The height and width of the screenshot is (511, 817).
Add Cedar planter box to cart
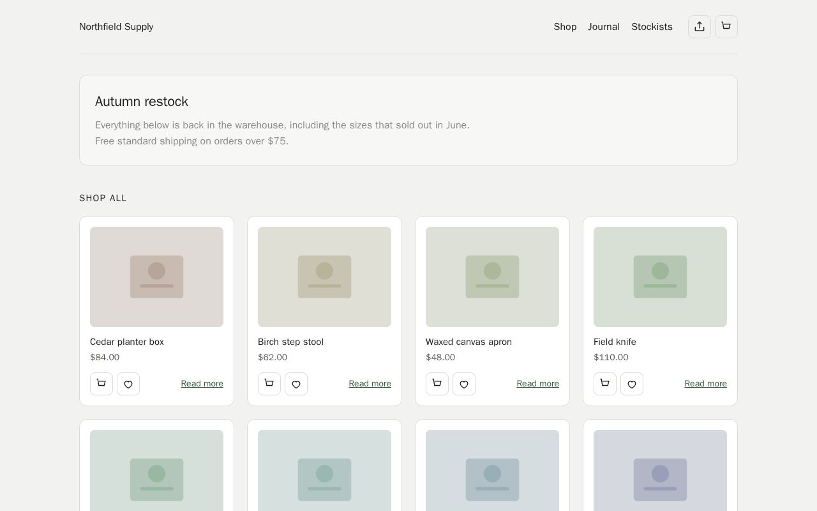(101, 384)
